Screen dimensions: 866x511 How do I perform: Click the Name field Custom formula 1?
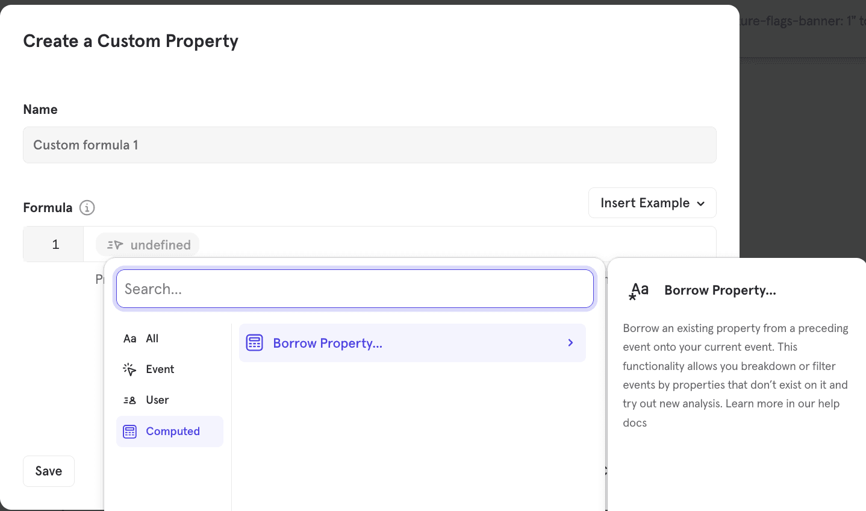click(x=369, y=145)
